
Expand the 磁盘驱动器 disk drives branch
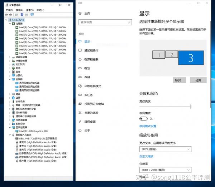pyautogui.click(x=10, y=57)
